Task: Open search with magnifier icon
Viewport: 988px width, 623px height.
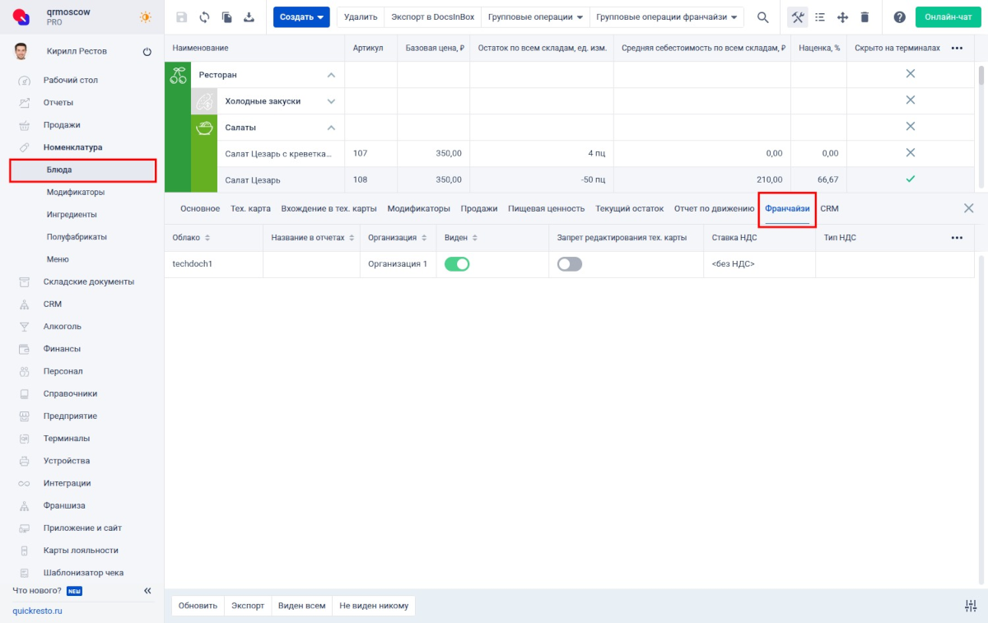Action: [x=763, y=17]
